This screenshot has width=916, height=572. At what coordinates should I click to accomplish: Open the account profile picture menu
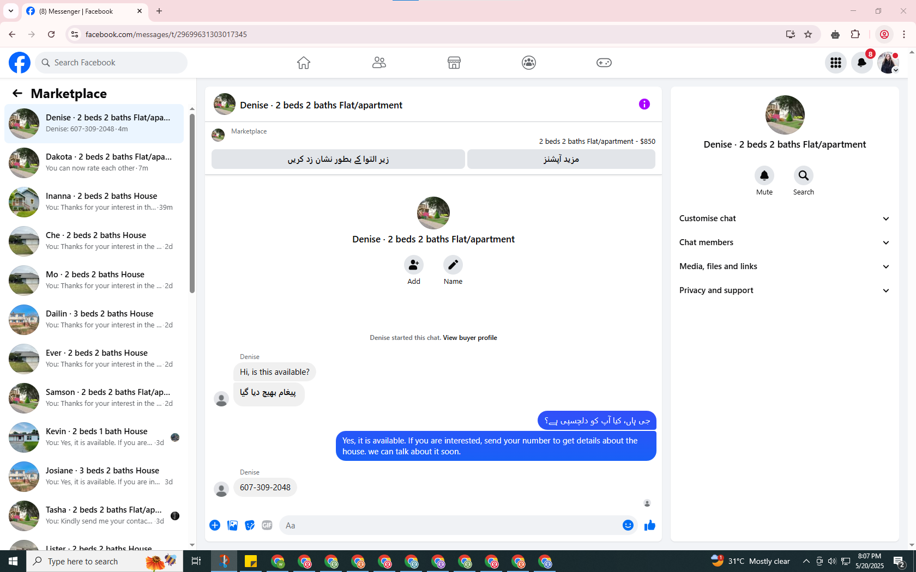coord(888,63)
